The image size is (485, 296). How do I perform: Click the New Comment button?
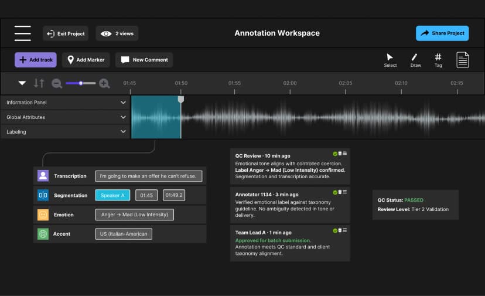pyautogui.click(x=144, y=60)
